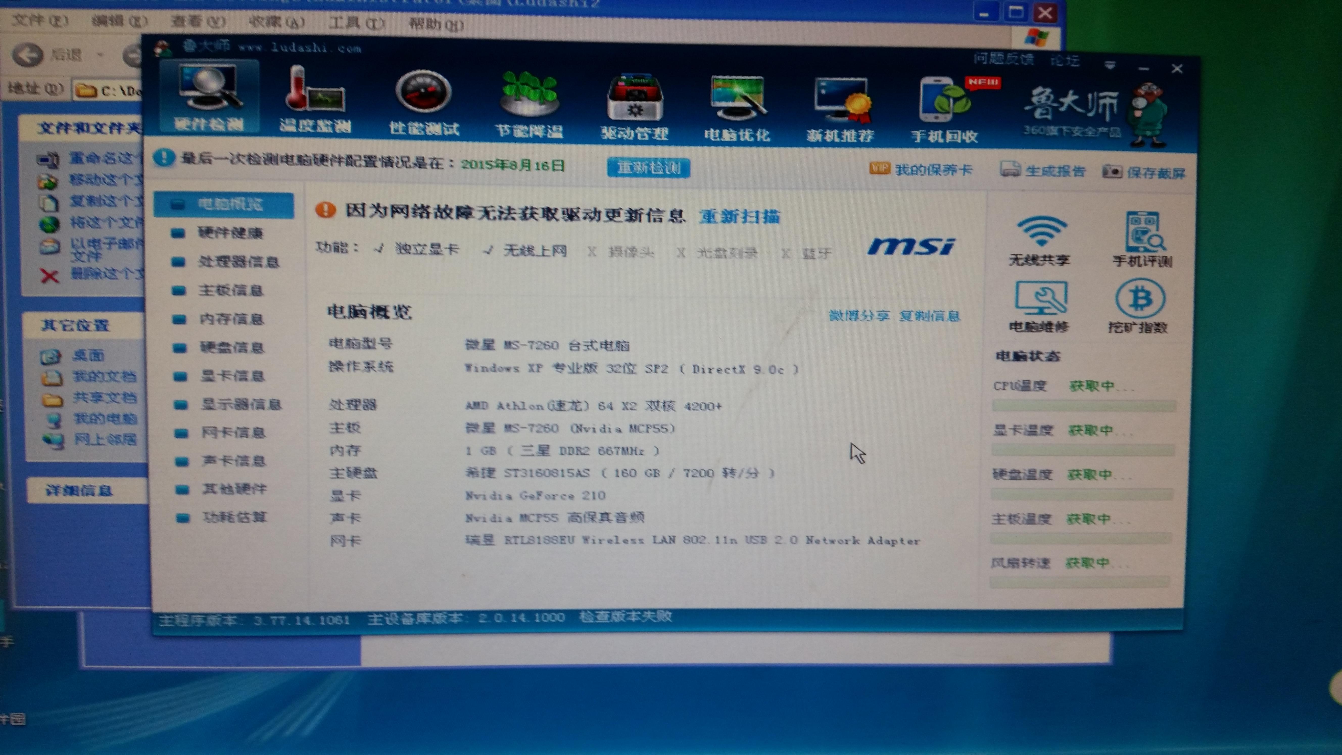Click the 重新检测 button

(x=649, y=168)
